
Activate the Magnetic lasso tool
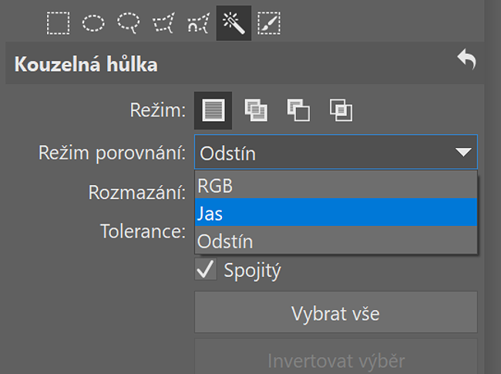[x=199, y=23]
